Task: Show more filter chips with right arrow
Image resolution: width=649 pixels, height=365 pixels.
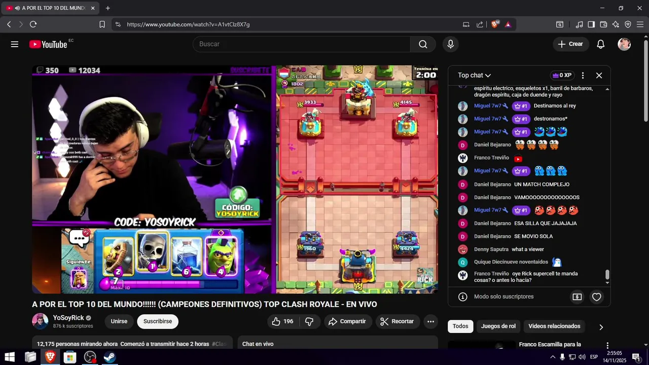Action: pyautogui.click(x=601, y=327)
